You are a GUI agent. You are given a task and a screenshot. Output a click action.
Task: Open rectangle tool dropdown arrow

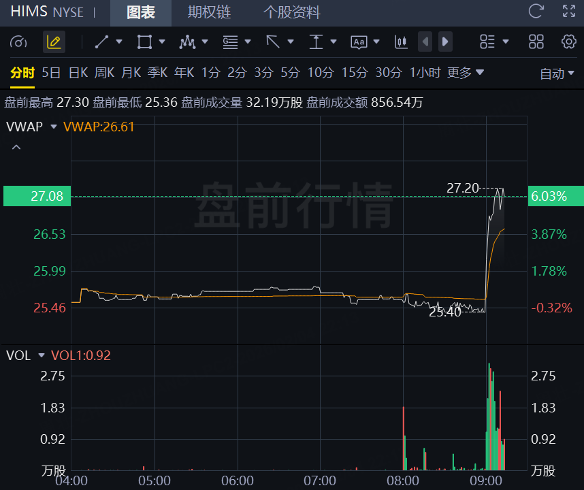point(161,42)
